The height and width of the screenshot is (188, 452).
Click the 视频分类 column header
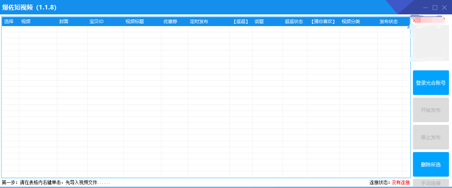coord(351,22)
